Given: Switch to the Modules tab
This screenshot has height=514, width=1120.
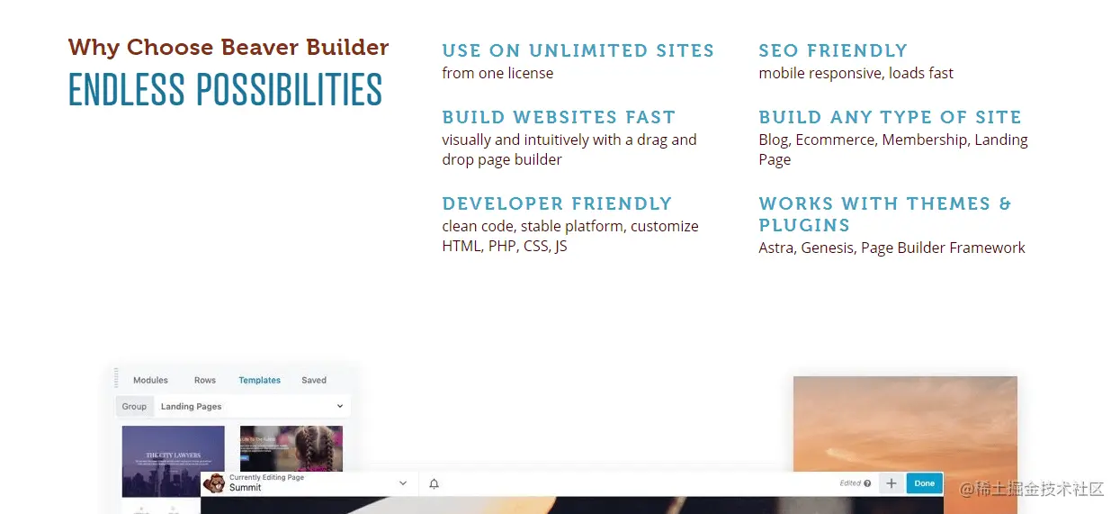Looking at the screenshot, I should [150, 380].
